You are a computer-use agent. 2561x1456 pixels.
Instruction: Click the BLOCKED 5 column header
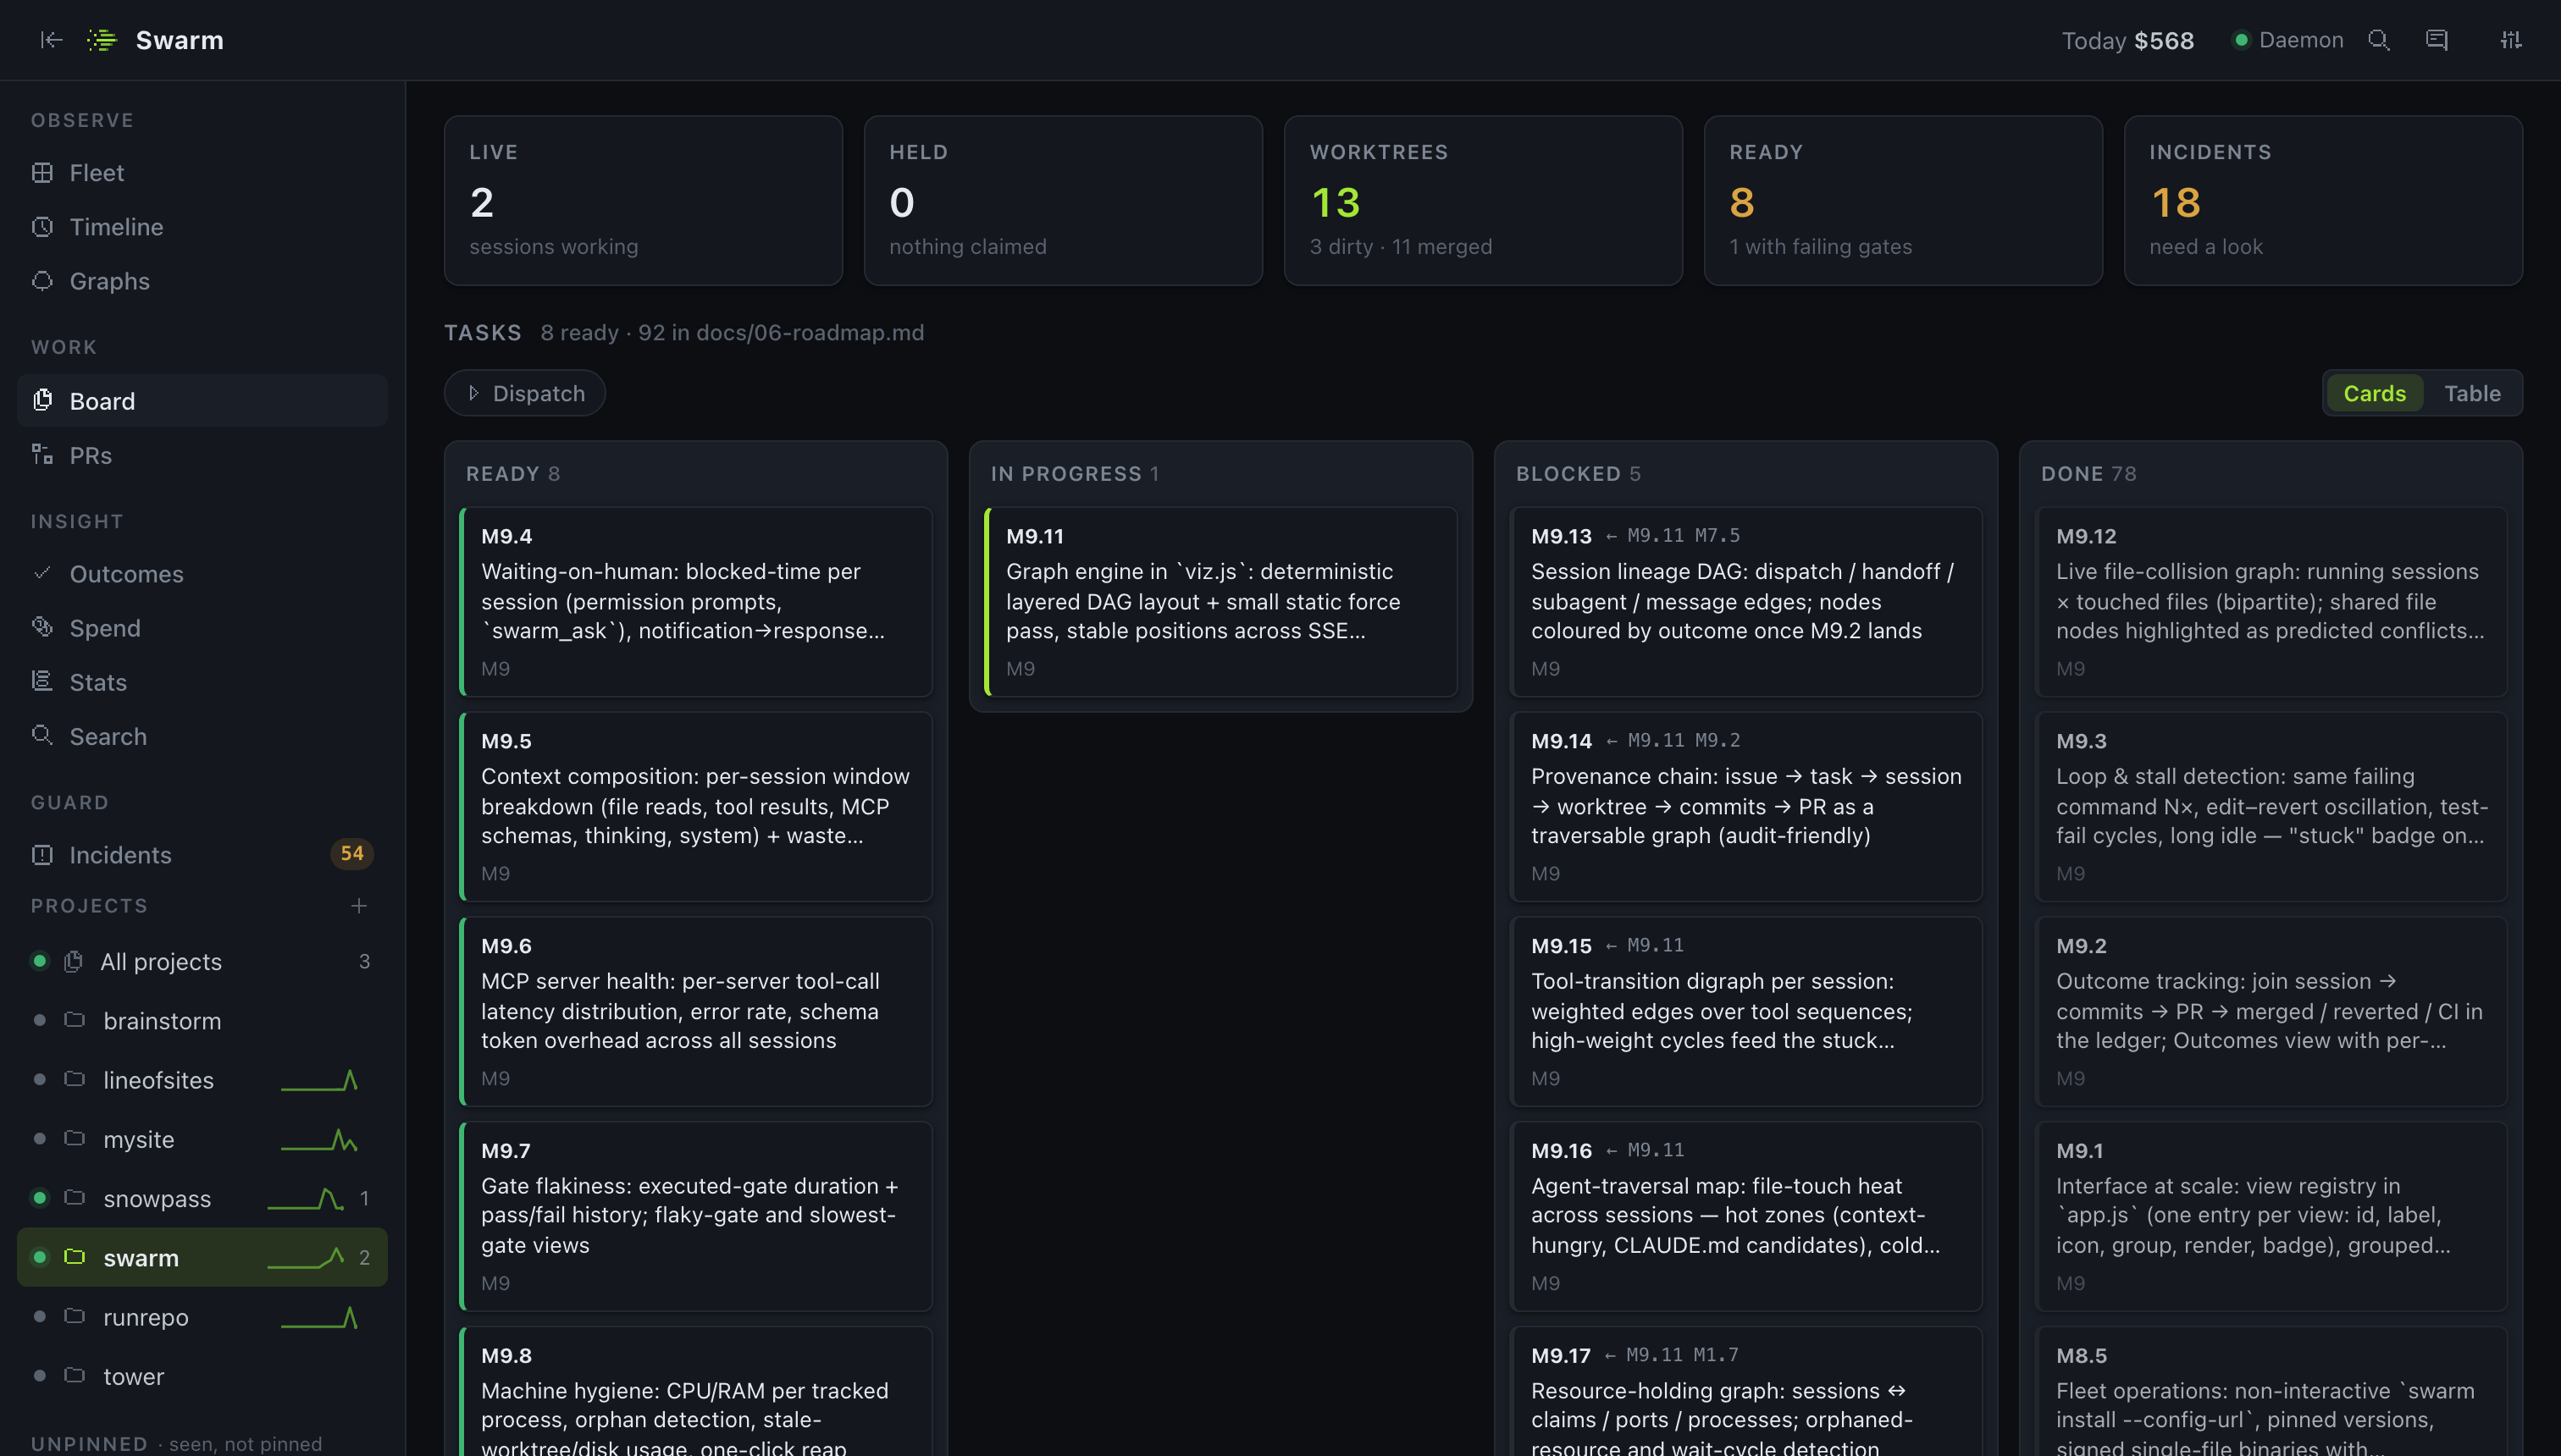(x=1579, y=474)
